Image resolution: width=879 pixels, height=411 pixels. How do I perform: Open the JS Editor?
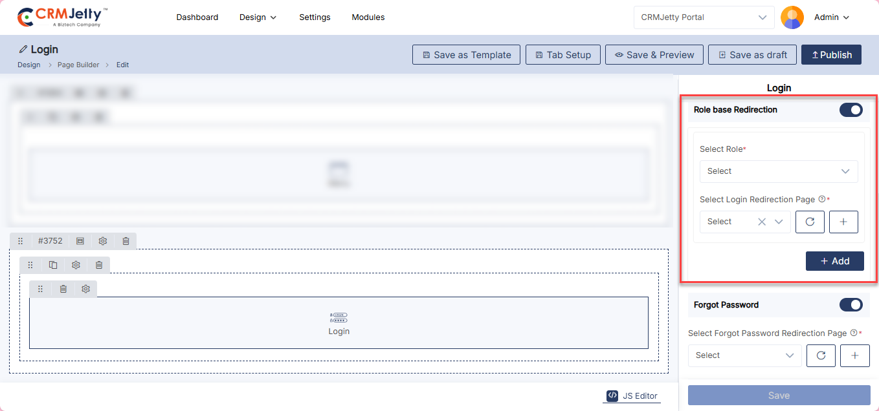click(x=632, y=396)
